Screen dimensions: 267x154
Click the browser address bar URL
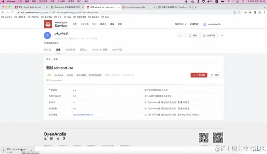[59, 13]
